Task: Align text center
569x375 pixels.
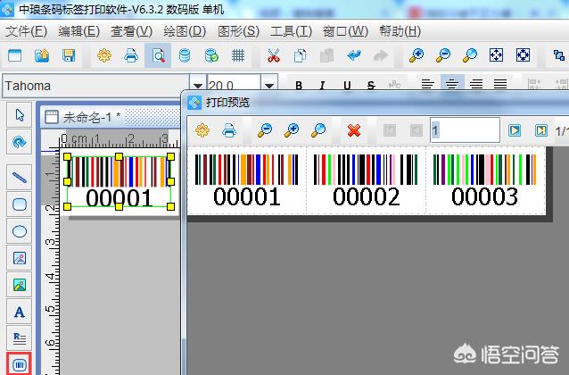Action: coord(452,84)
